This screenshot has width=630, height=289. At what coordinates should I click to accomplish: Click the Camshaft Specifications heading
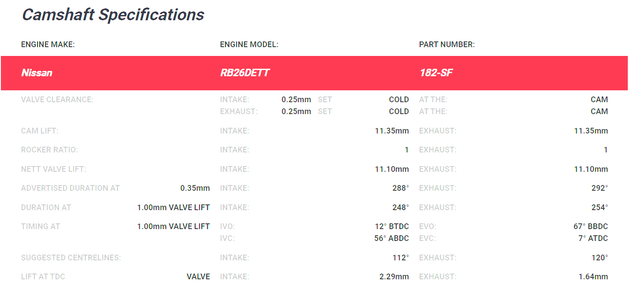(x=113, y=15)
